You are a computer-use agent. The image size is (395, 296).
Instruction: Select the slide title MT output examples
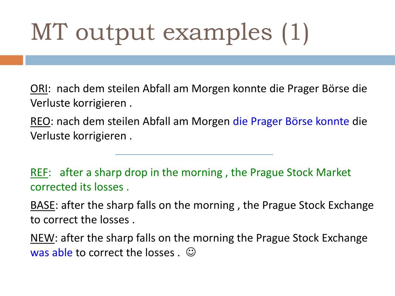[x=170, y=32]
